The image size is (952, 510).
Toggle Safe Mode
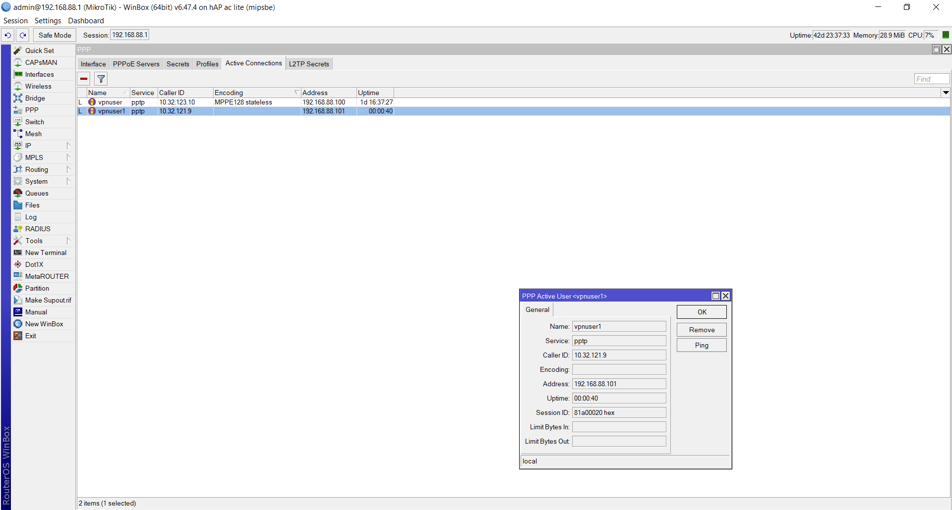(x=55, y=35)
